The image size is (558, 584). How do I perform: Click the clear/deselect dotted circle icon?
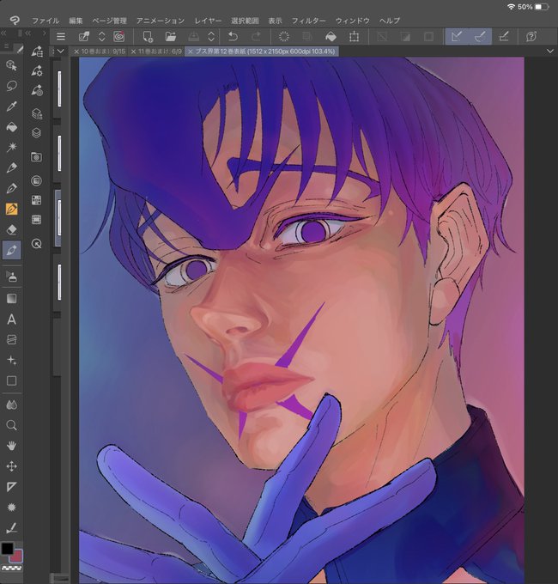[x=284, y=36]
